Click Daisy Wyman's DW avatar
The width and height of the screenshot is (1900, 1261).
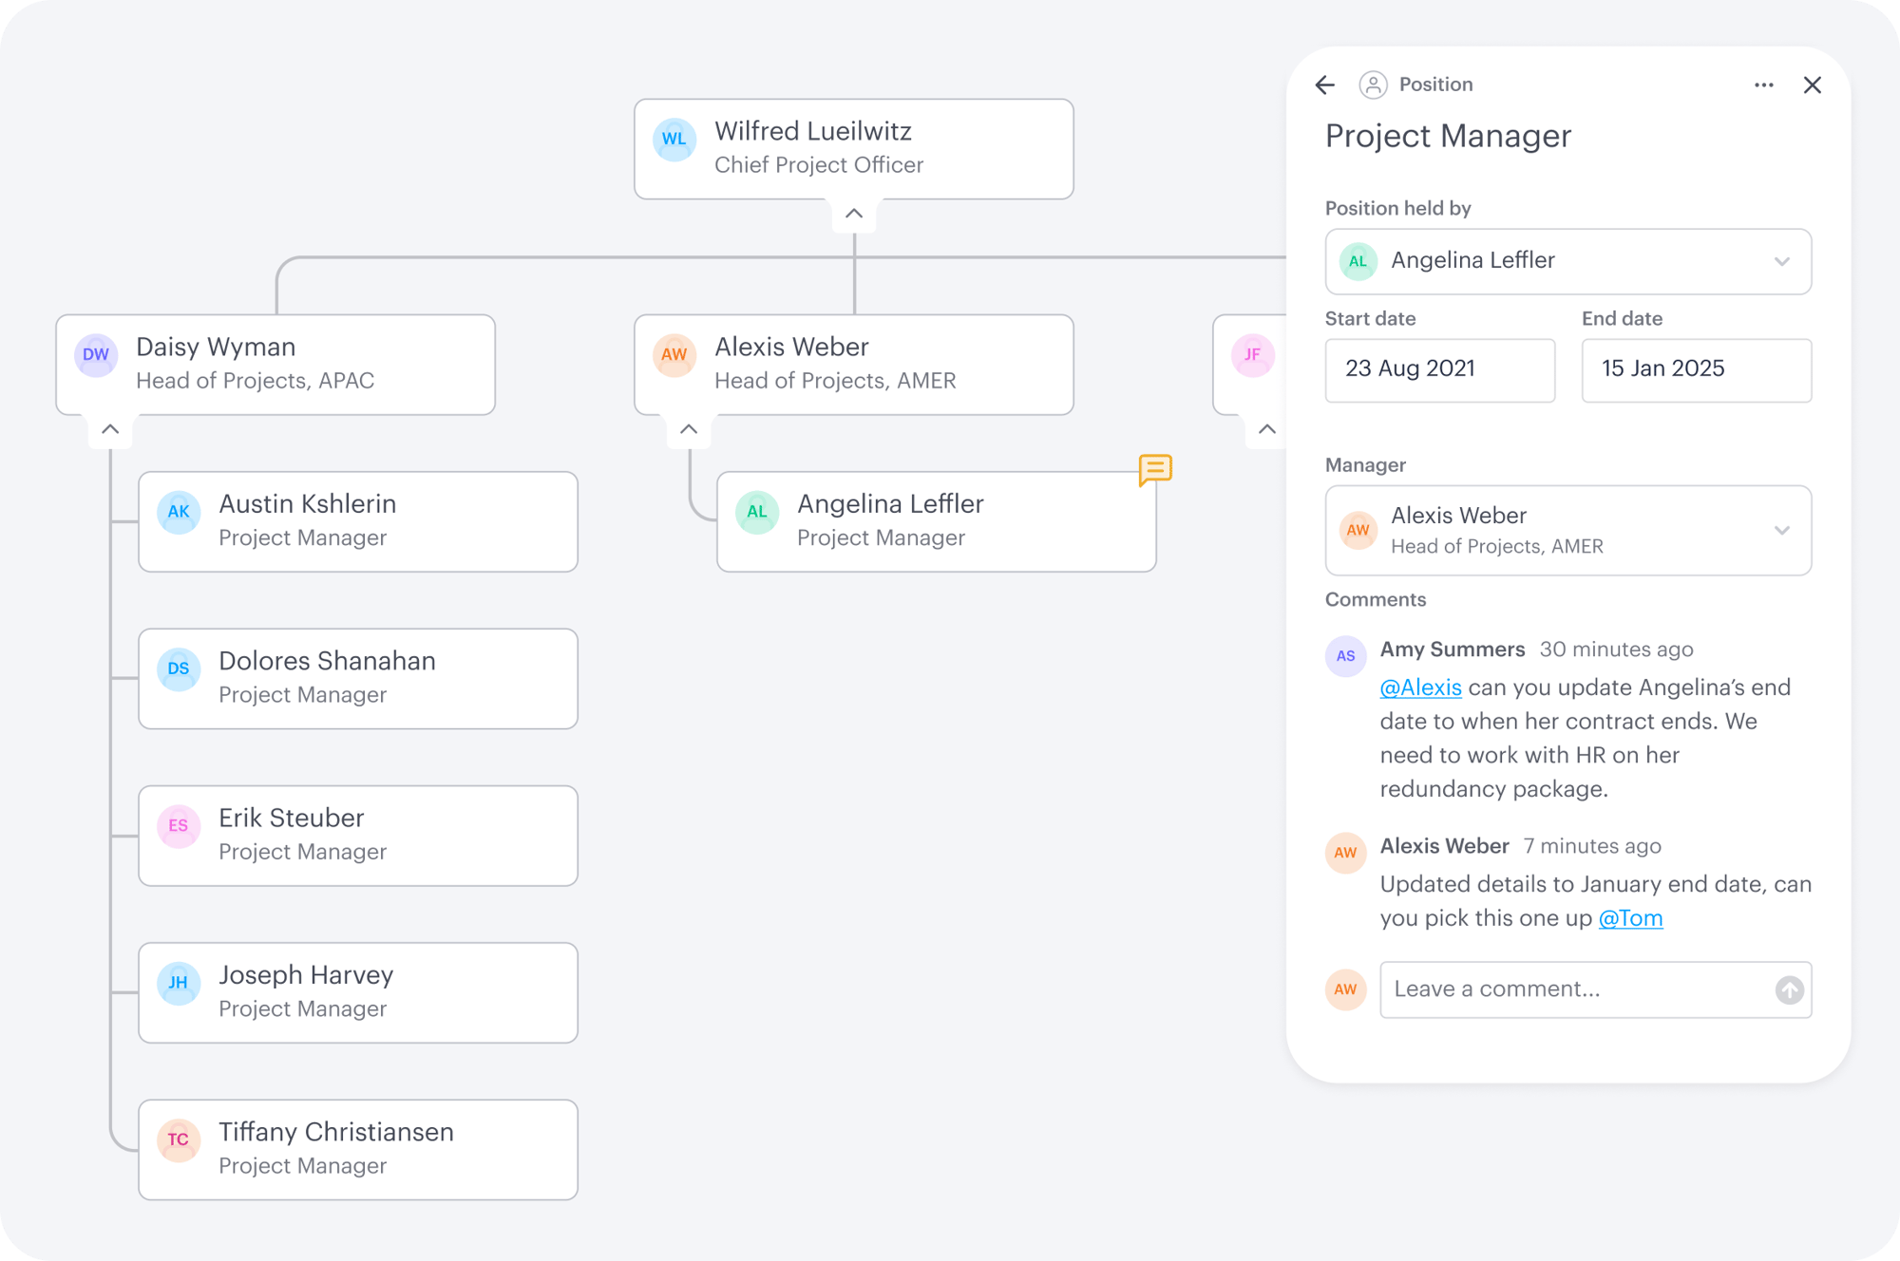pyautogui.click(x=96, y=355)
